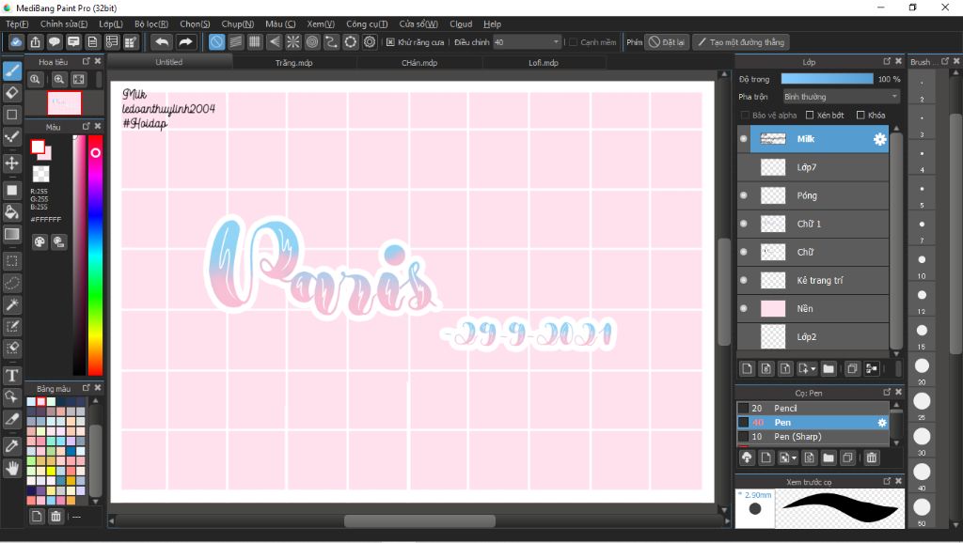963x543 pixels.
Task: Select the Eraser tool
Action: tap(11, 93)
